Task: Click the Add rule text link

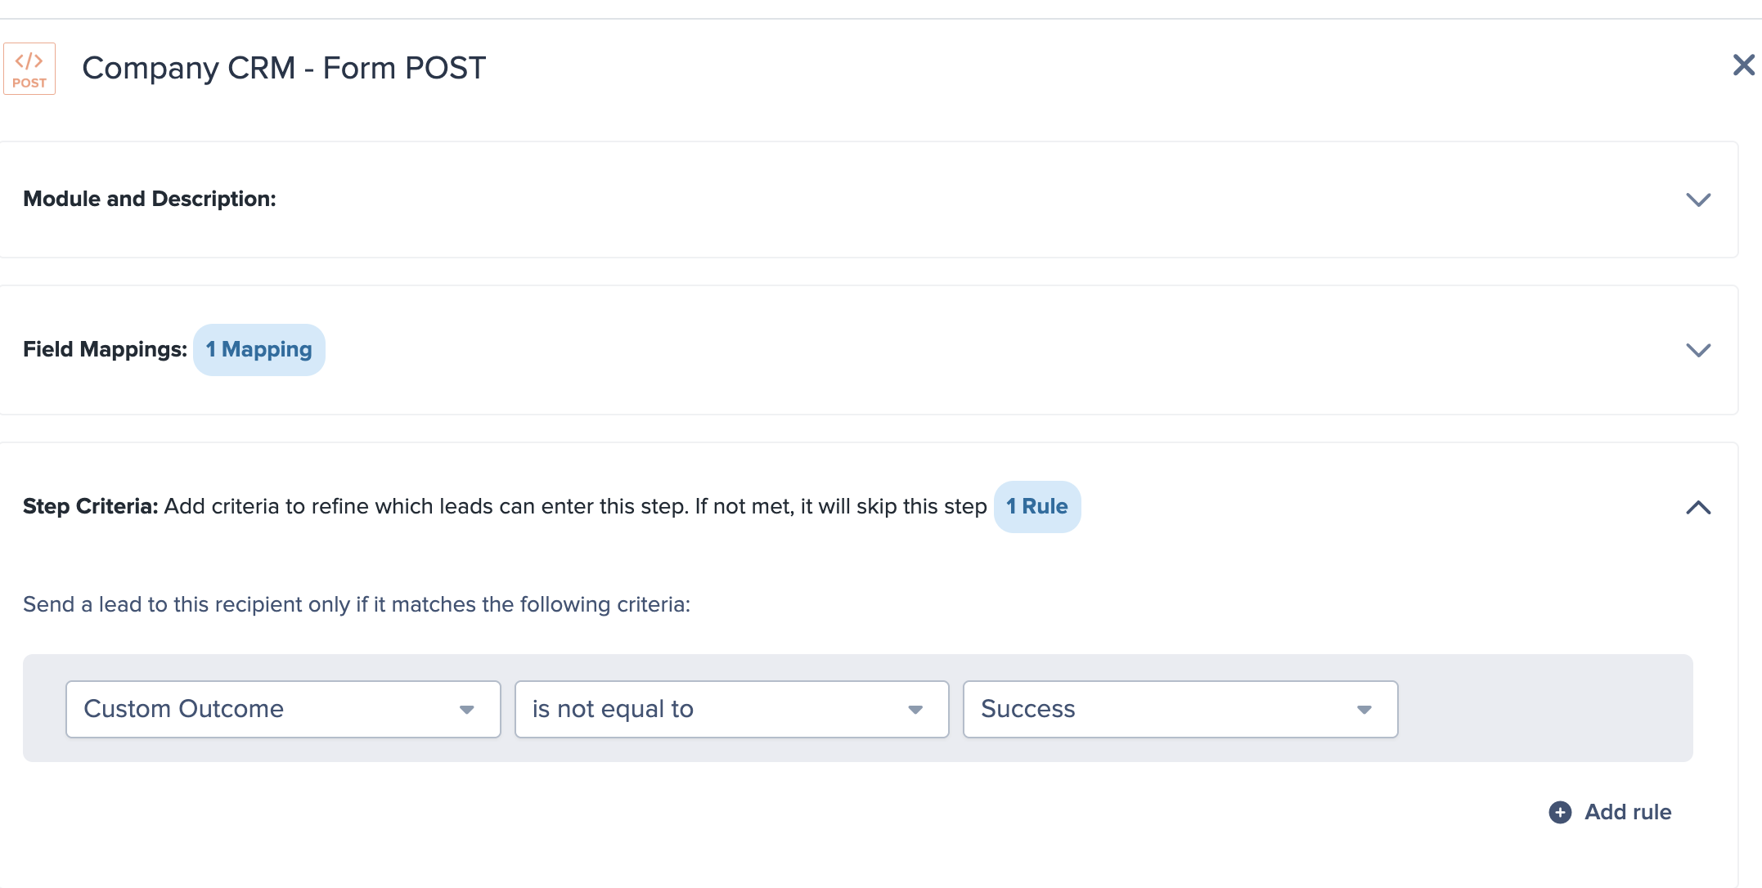Action: [1628, 812]
